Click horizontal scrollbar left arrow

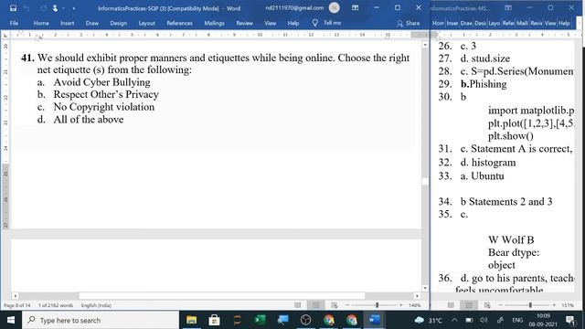[x=15, y=296]
